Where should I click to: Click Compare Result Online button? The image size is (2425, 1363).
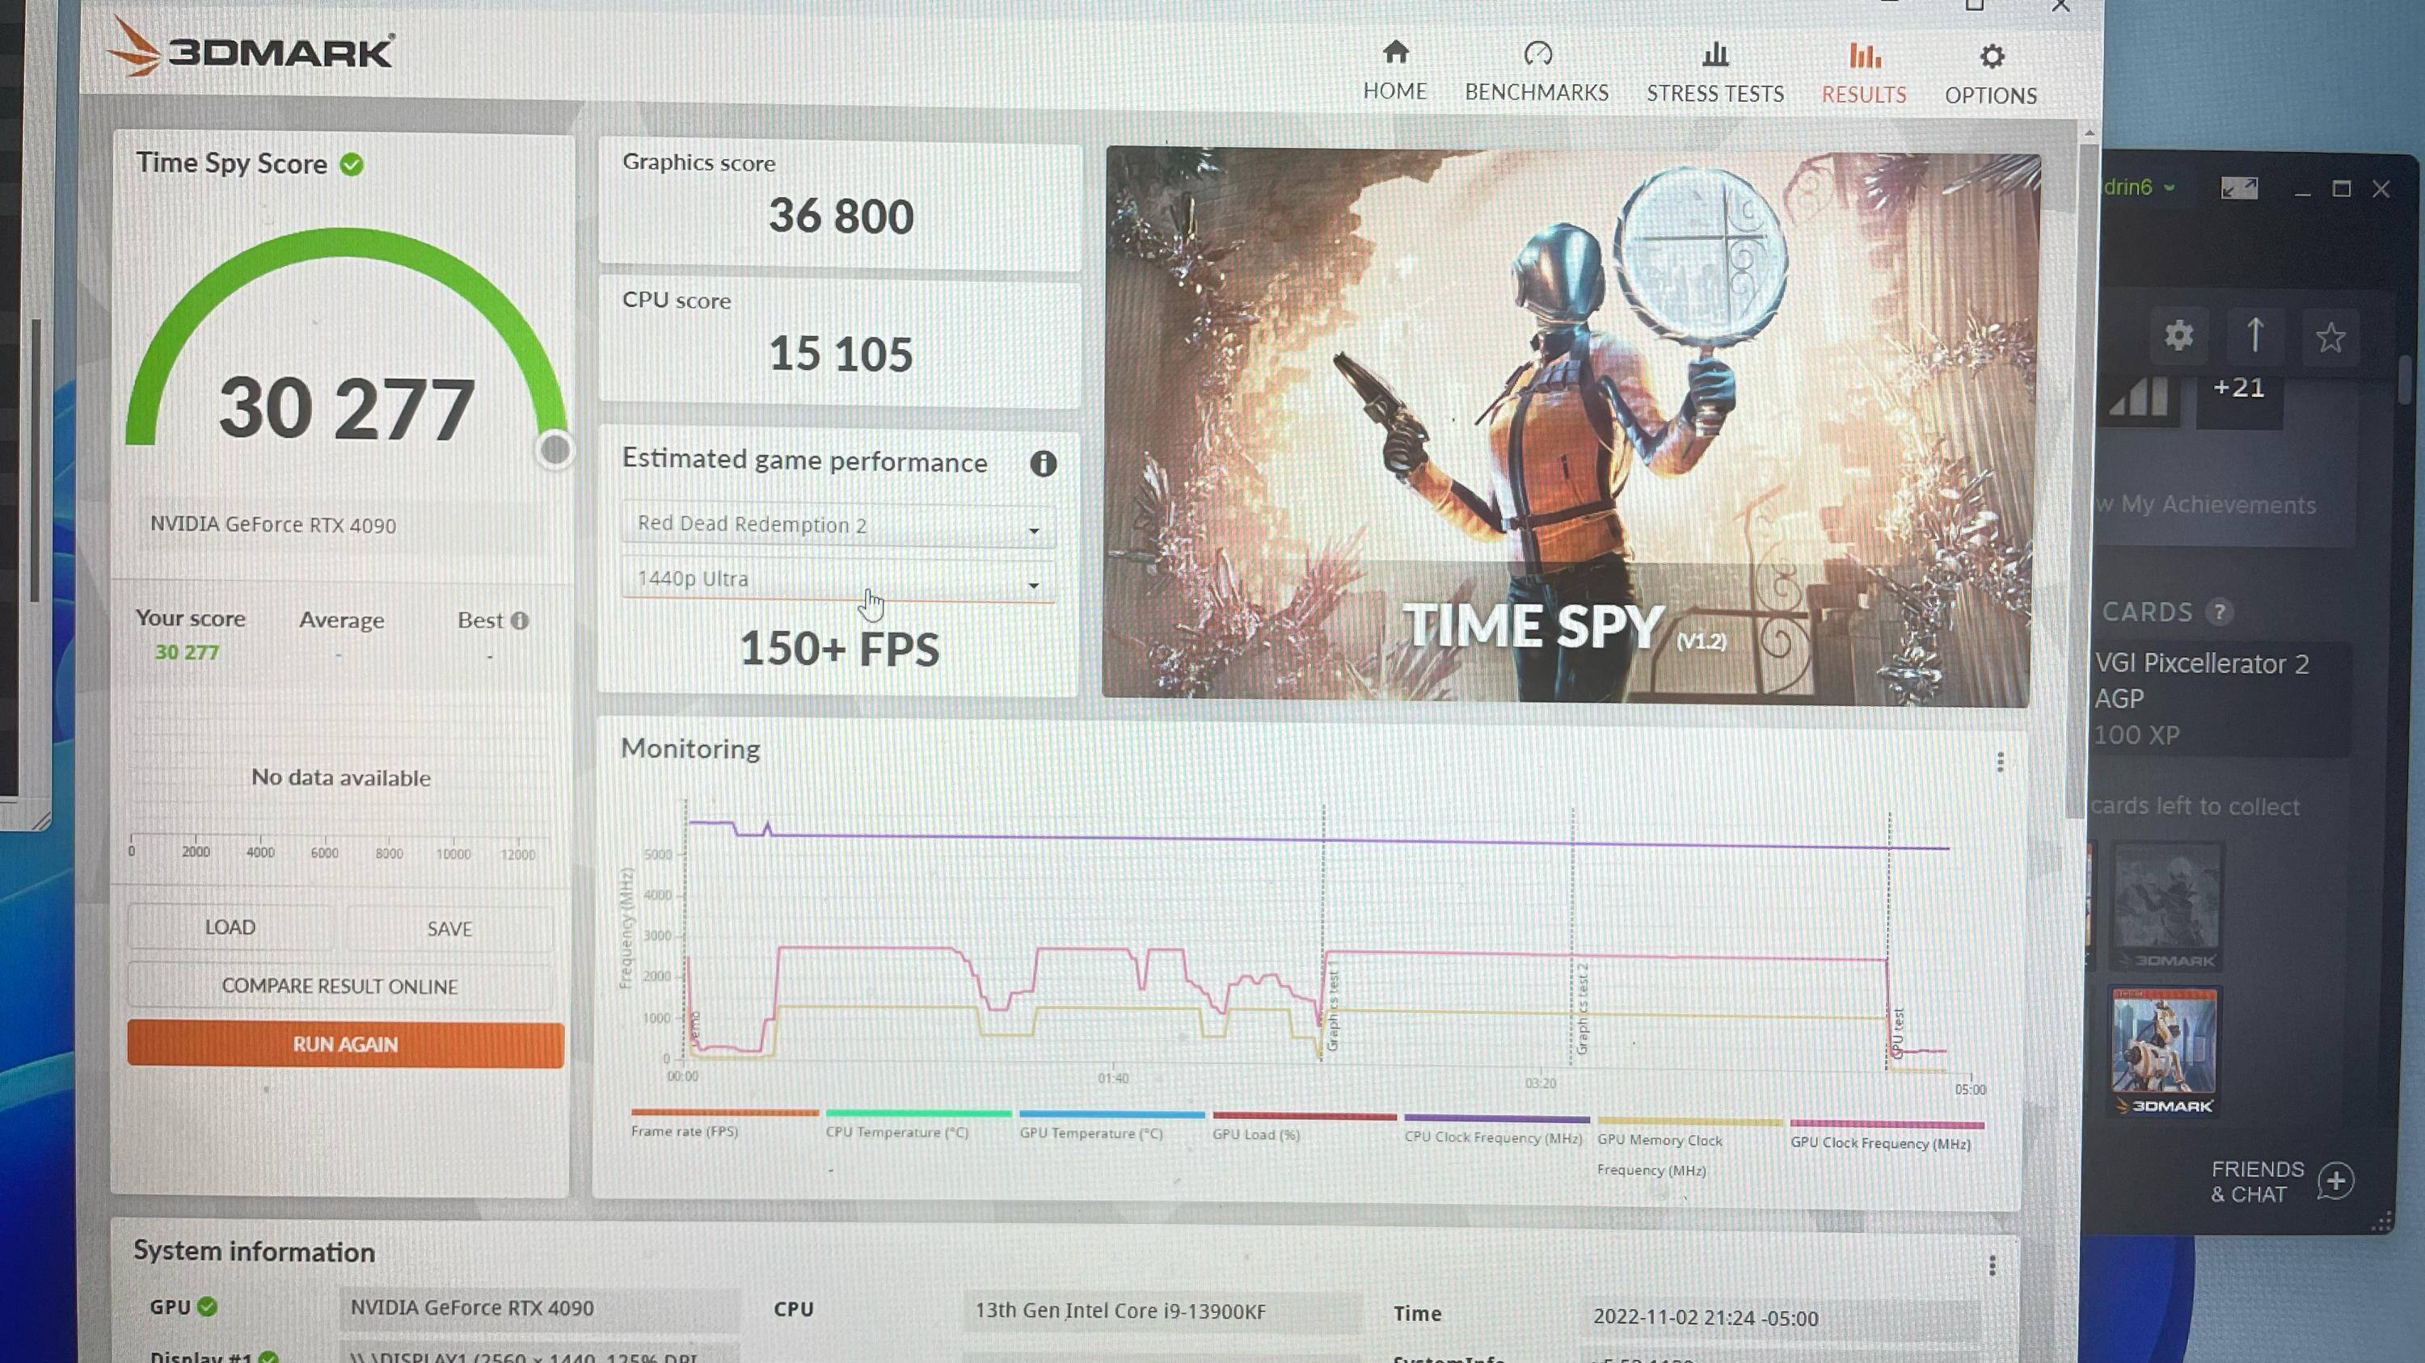339,986
